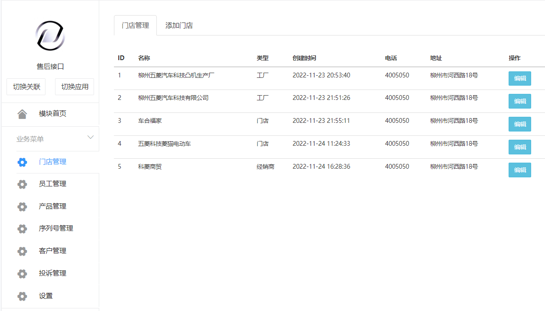Image resolution: width=545 pixels, height=311 pixels.
Task: Click 编辑 for 科菱商贸 row
Action: (519, 170)
